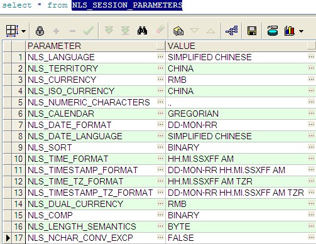316x244 pixels.
Task: Click the fetch last page arrow icon
Action: (125, 31)
